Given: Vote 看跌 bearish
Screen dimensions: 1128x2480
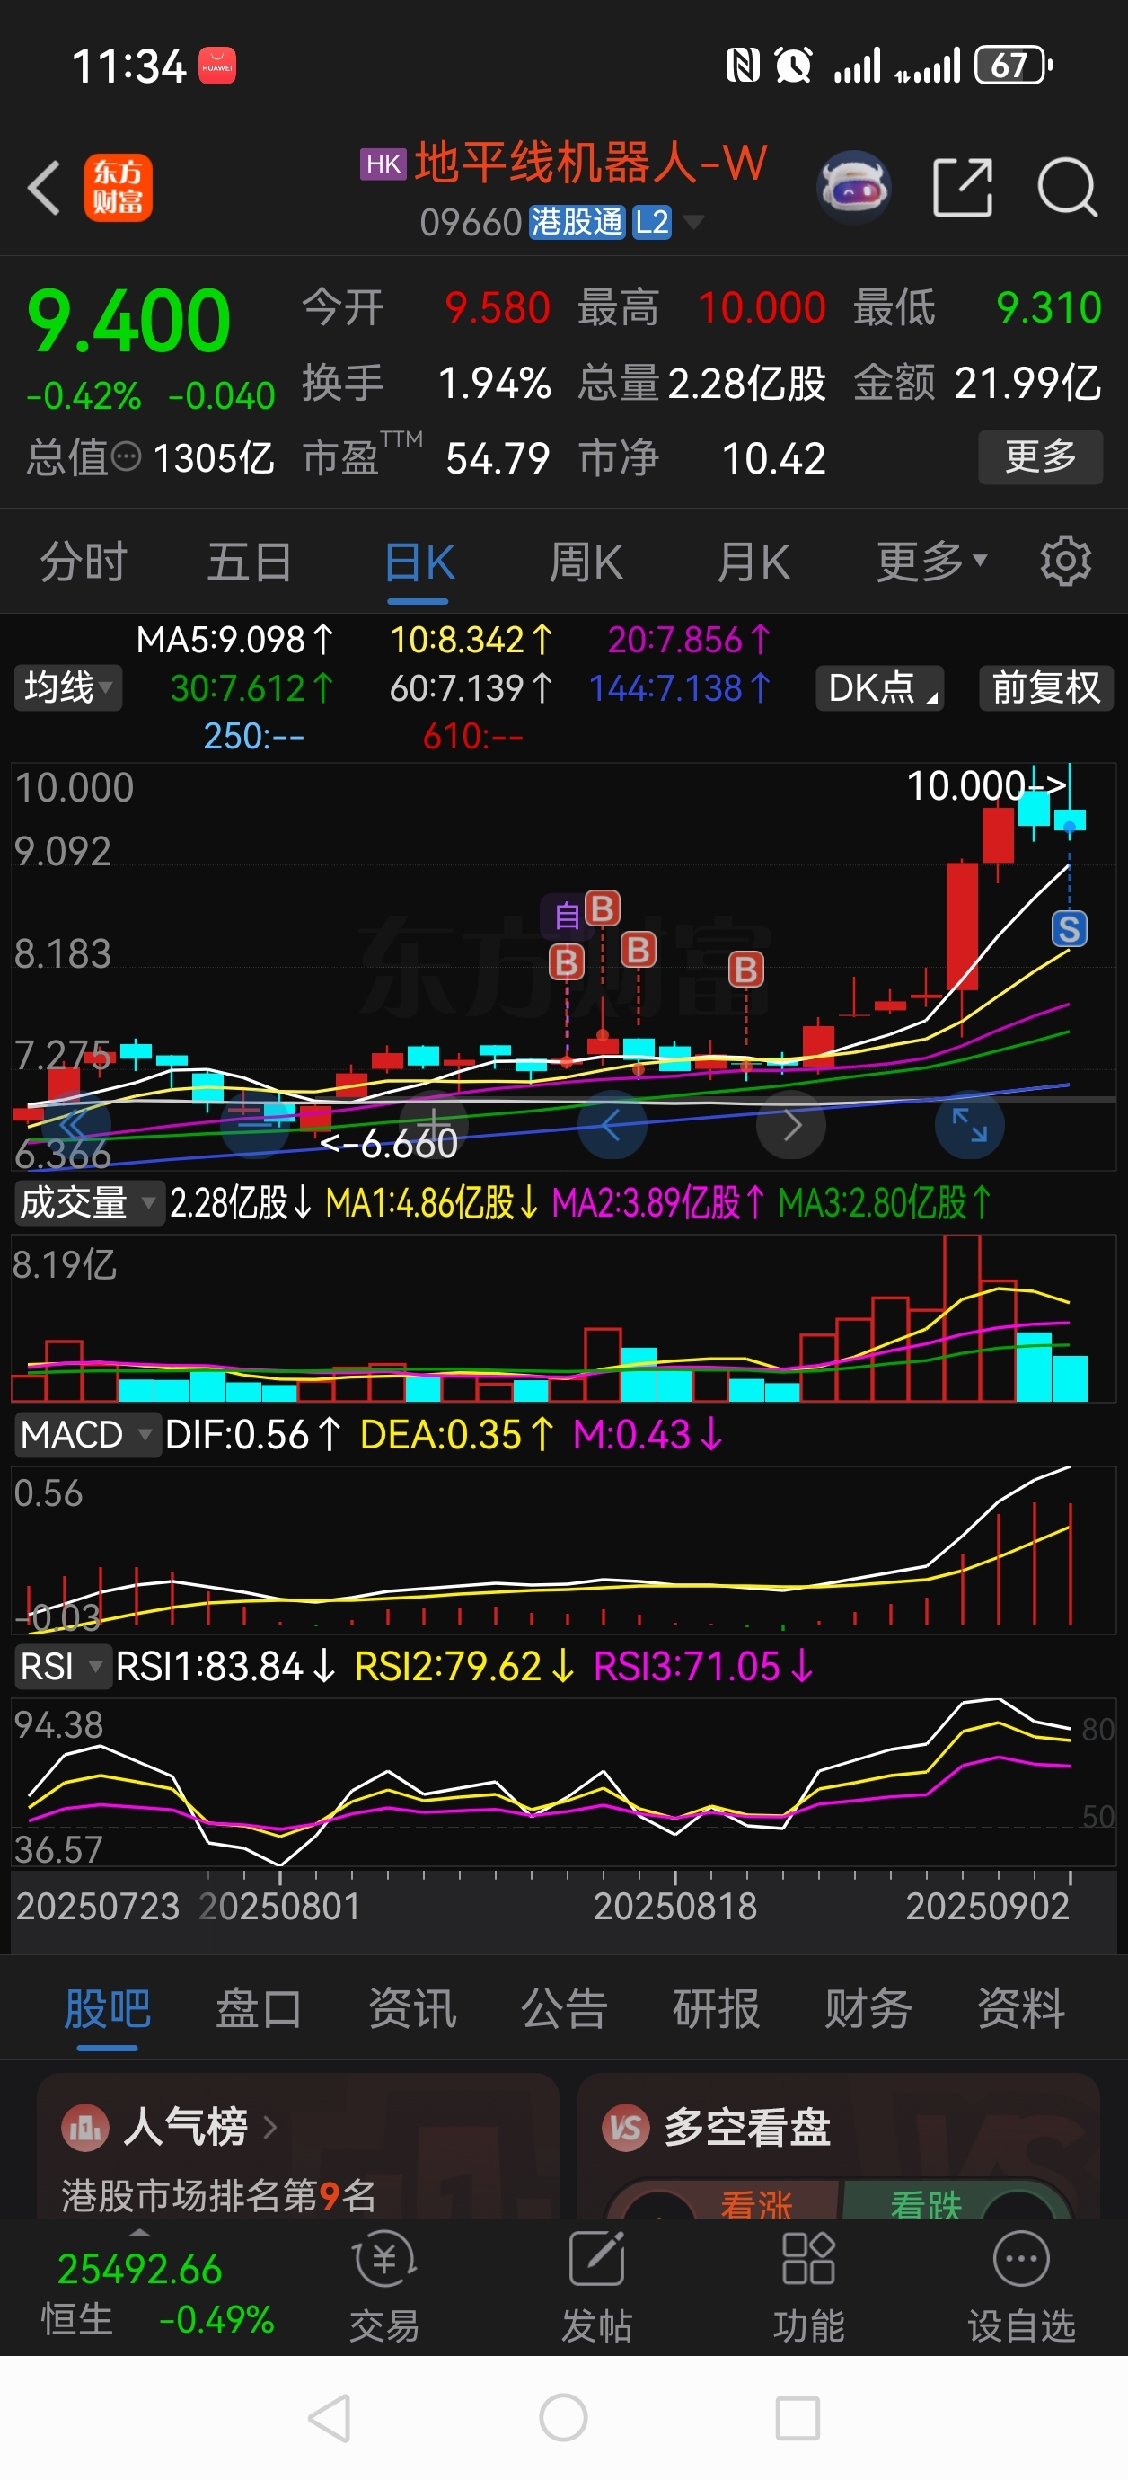Looking at the screenshot, I should (x=926, y=2203).
